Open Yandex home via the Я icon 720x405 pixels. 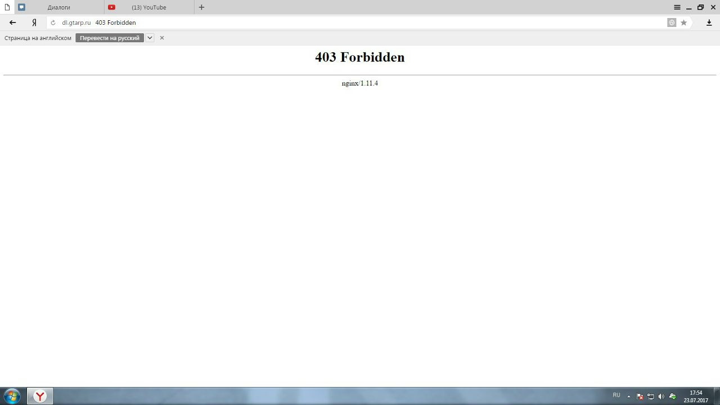tap(34, 22)
